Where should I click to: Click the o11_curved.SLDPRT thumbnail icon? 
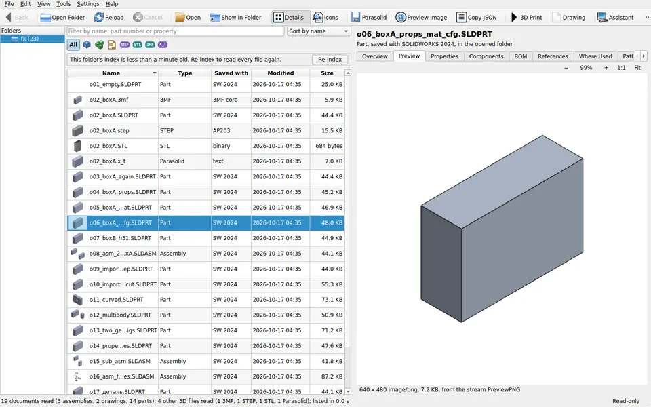pyautogui.click(x=77, y=299)
